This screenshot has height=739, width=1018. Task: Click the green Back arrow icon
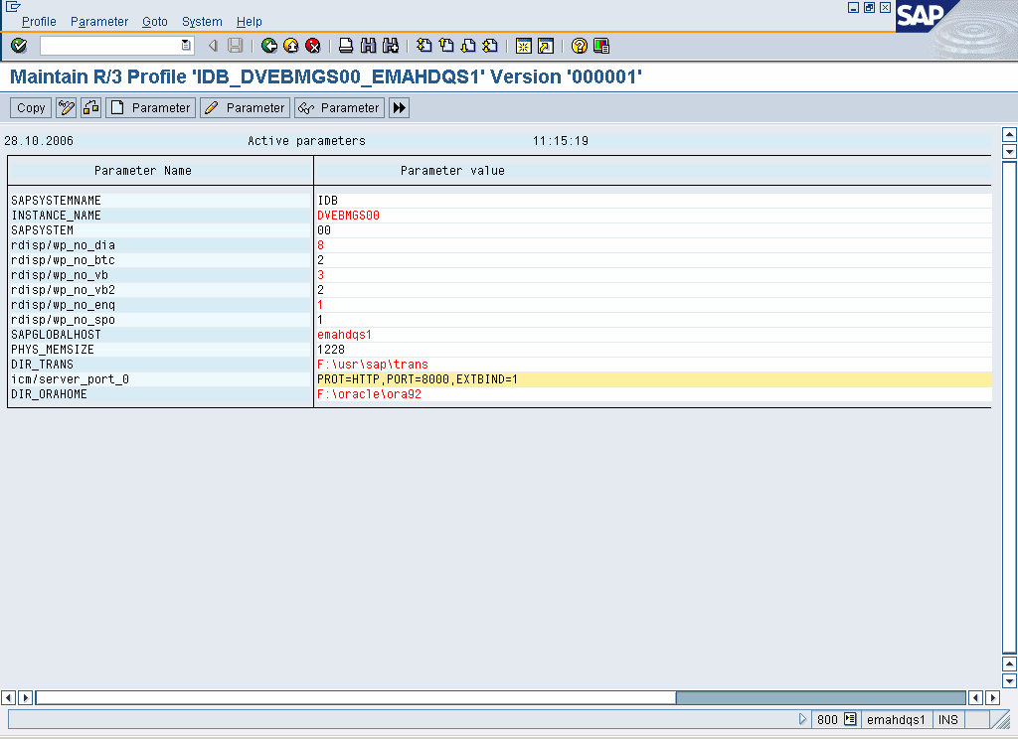point(269,46)
